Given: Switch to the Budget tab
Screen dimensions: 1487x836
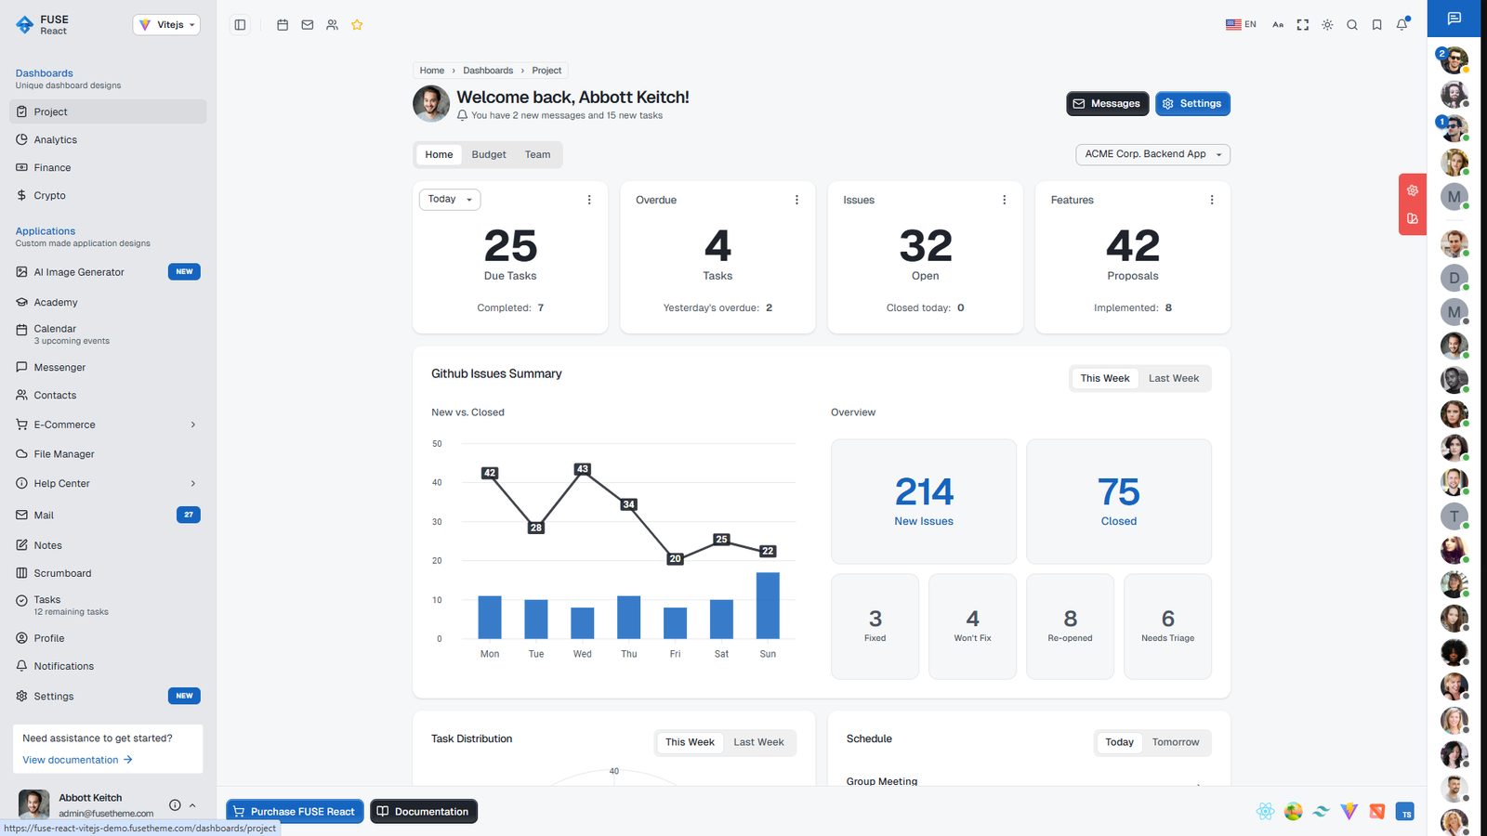Looking at the screenshot, I should pyautogui.click(x=489, y=155).
